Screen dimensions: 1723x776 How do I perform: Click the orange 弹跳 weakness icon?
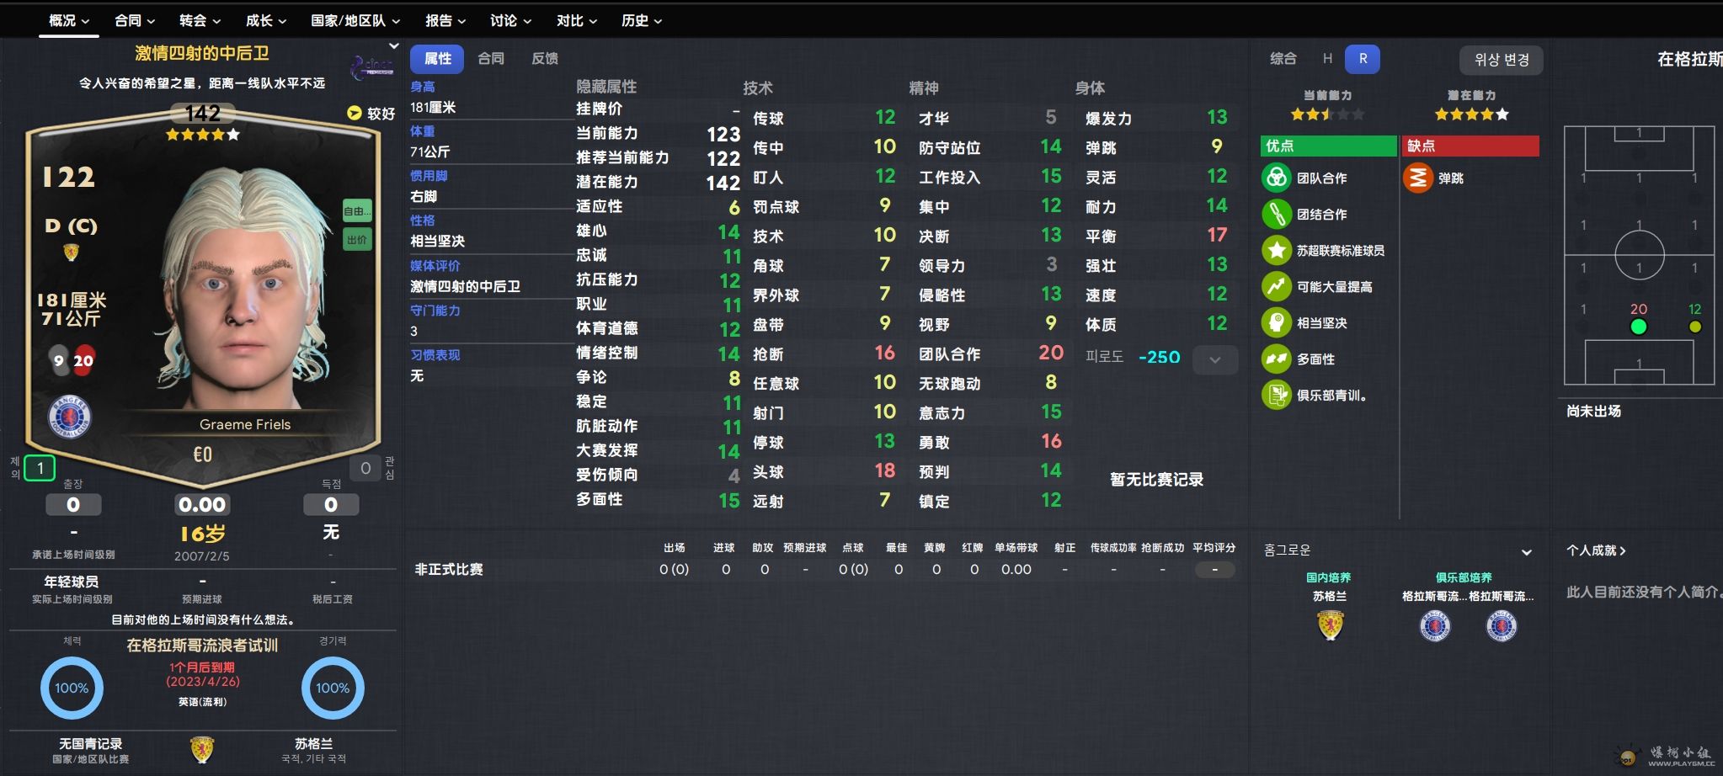[1418, 178]
